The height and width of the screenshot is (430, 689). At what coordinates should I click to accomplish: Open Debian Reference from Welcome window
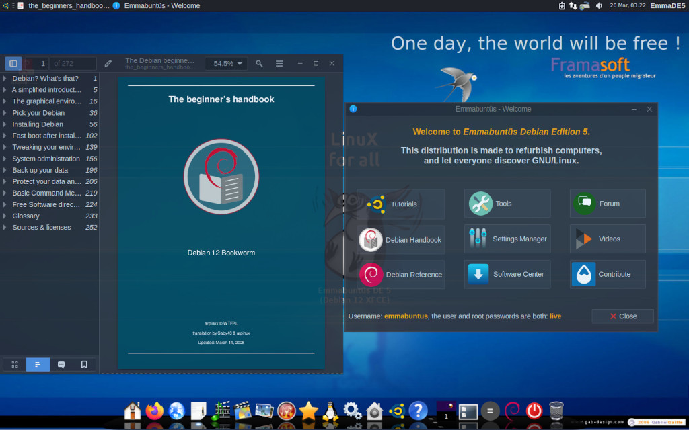pyautogui.click(x=401, y=275)
